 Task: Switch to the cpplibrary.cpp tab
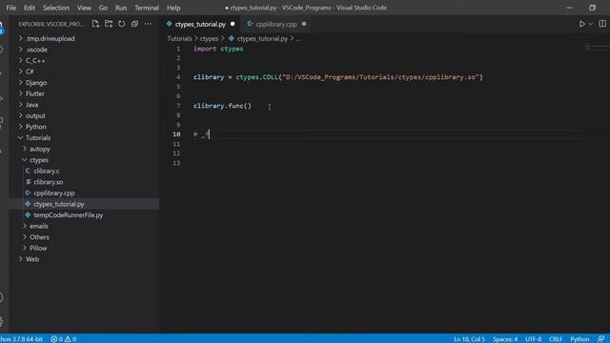pos(276,24)
